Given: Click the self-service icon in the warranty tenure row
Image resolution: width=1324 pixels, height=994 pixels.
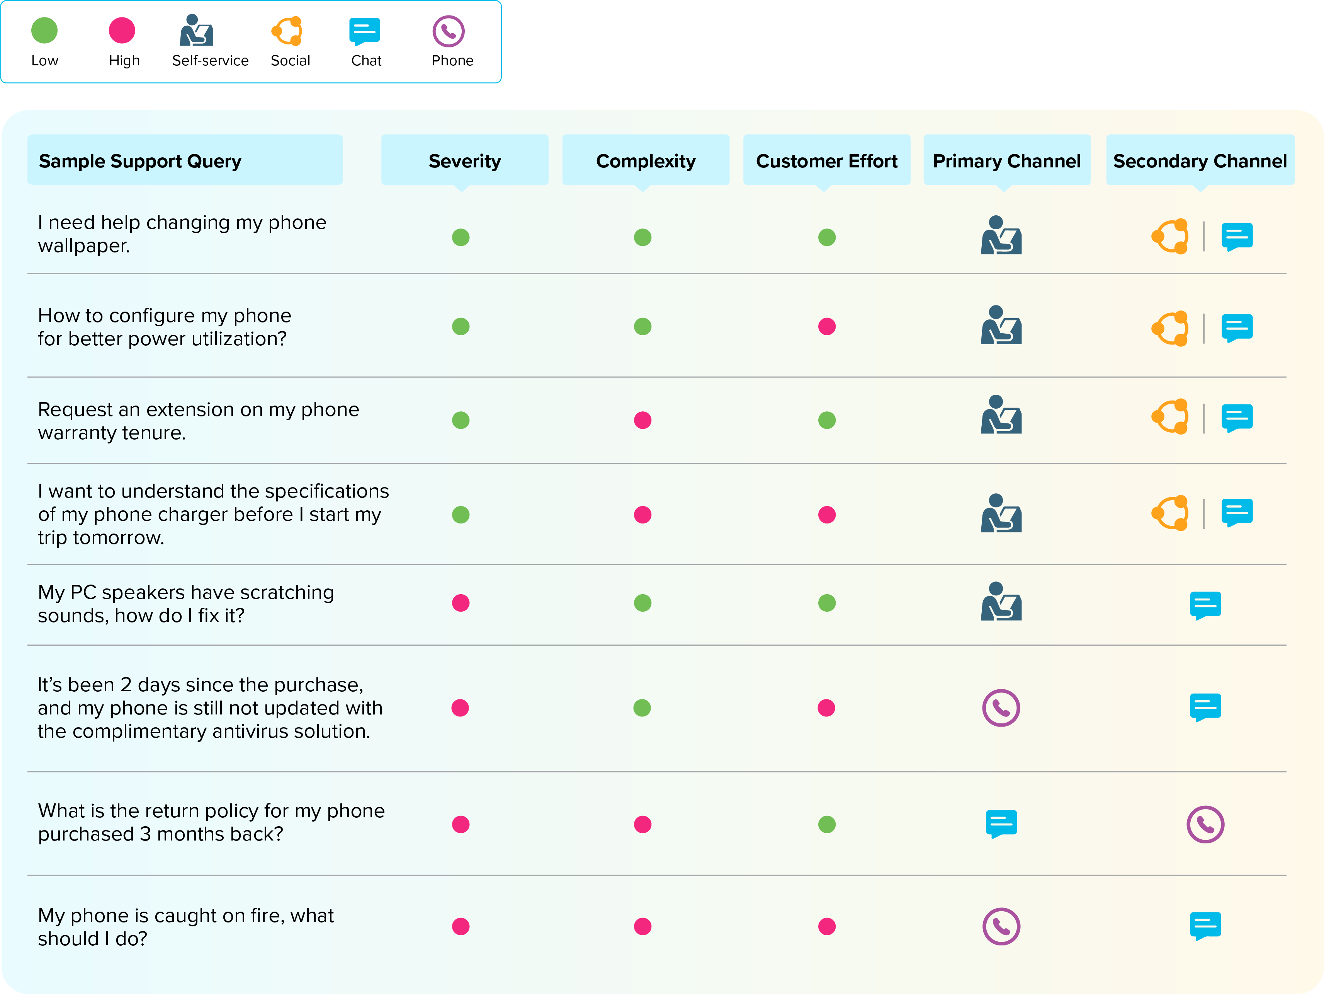Looking at the screenshot, I should (1001, 414).
